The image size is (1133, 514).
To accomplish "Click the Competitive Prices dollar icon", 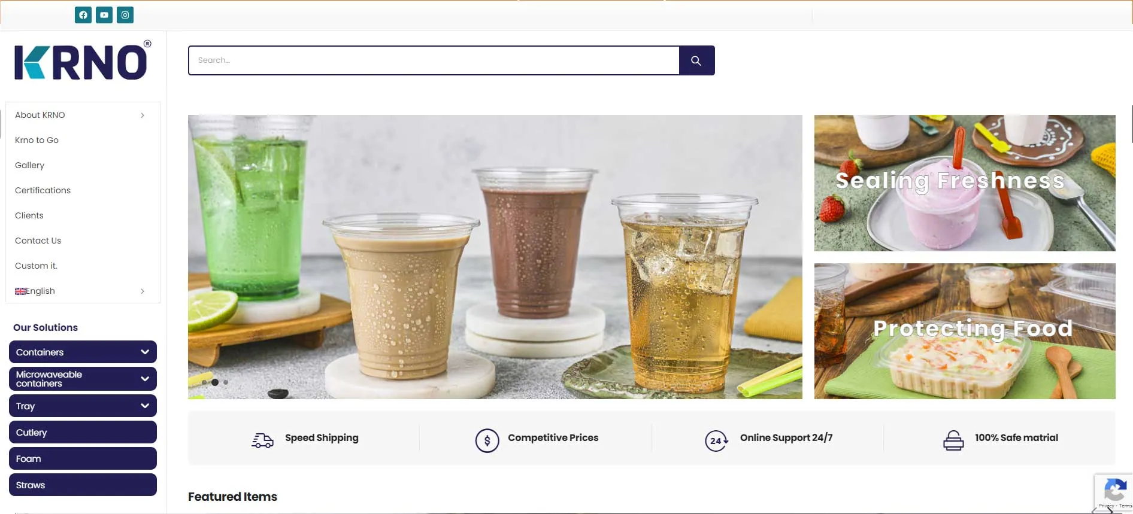I will tap(487, 441).
